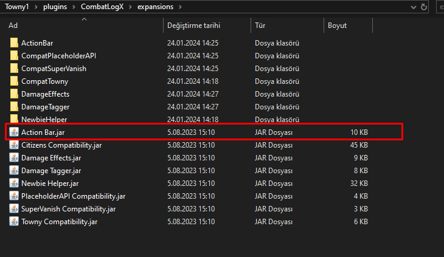Viewport: 444px width, 257px height.
Task: Select the CompatPlaceholderAPI folder name
Action: [58, 56]
